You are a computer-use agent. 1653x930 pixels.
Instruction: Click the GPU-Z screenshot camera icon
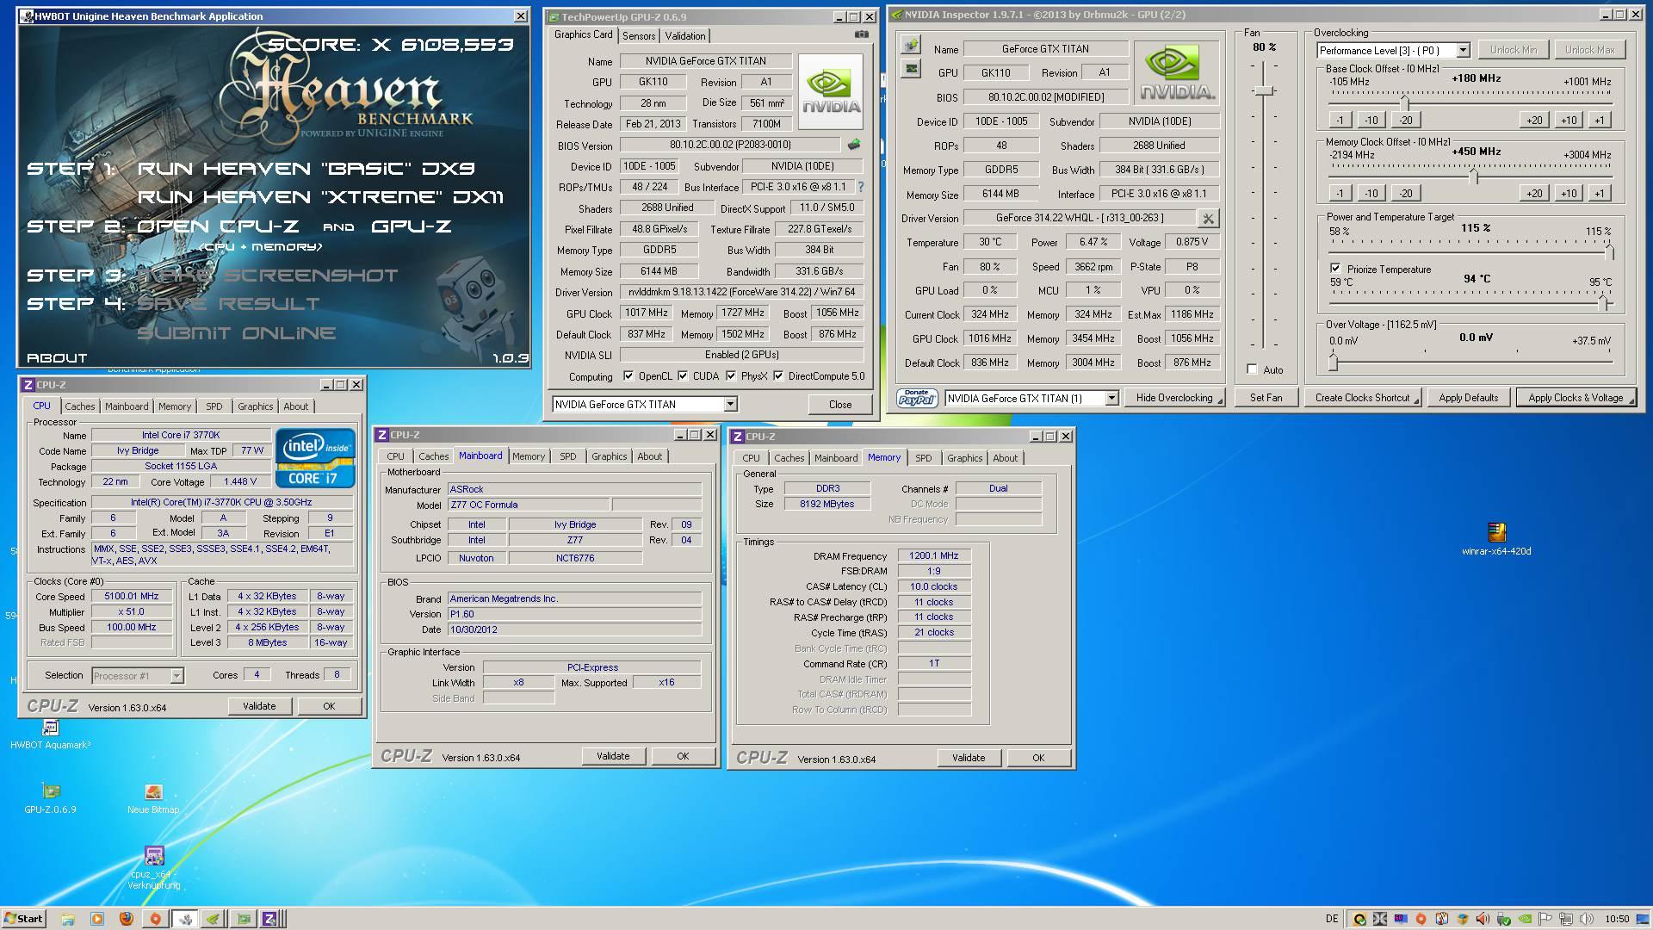click(861, 34)
